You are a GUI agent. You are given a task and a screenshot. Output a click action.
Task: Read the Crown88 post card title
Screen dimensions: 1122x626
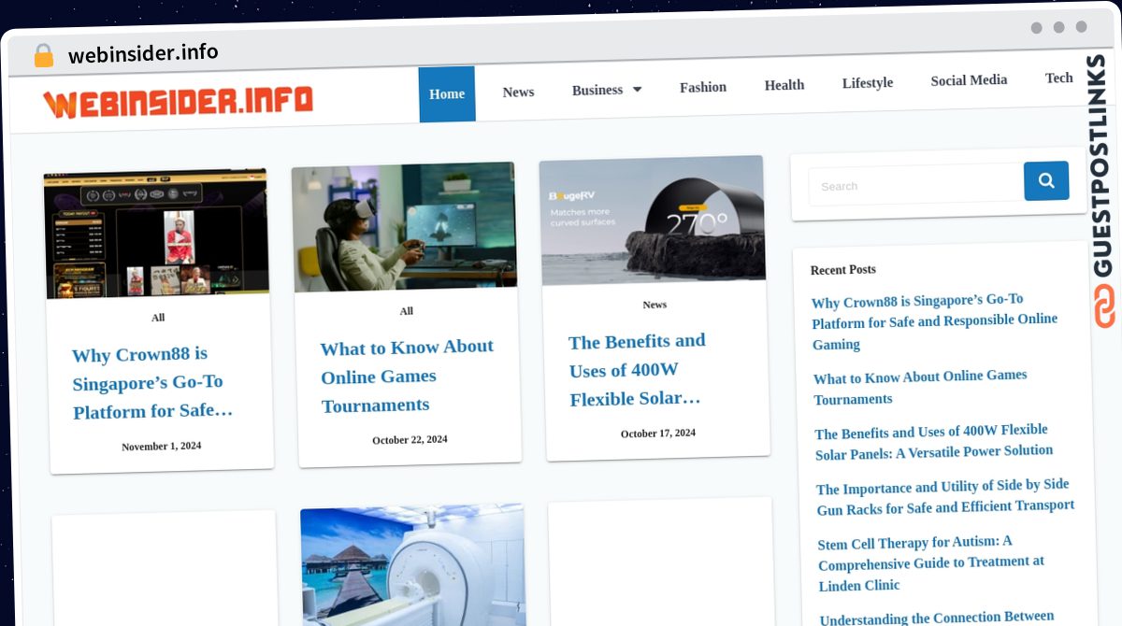click(x=152, y=383)
